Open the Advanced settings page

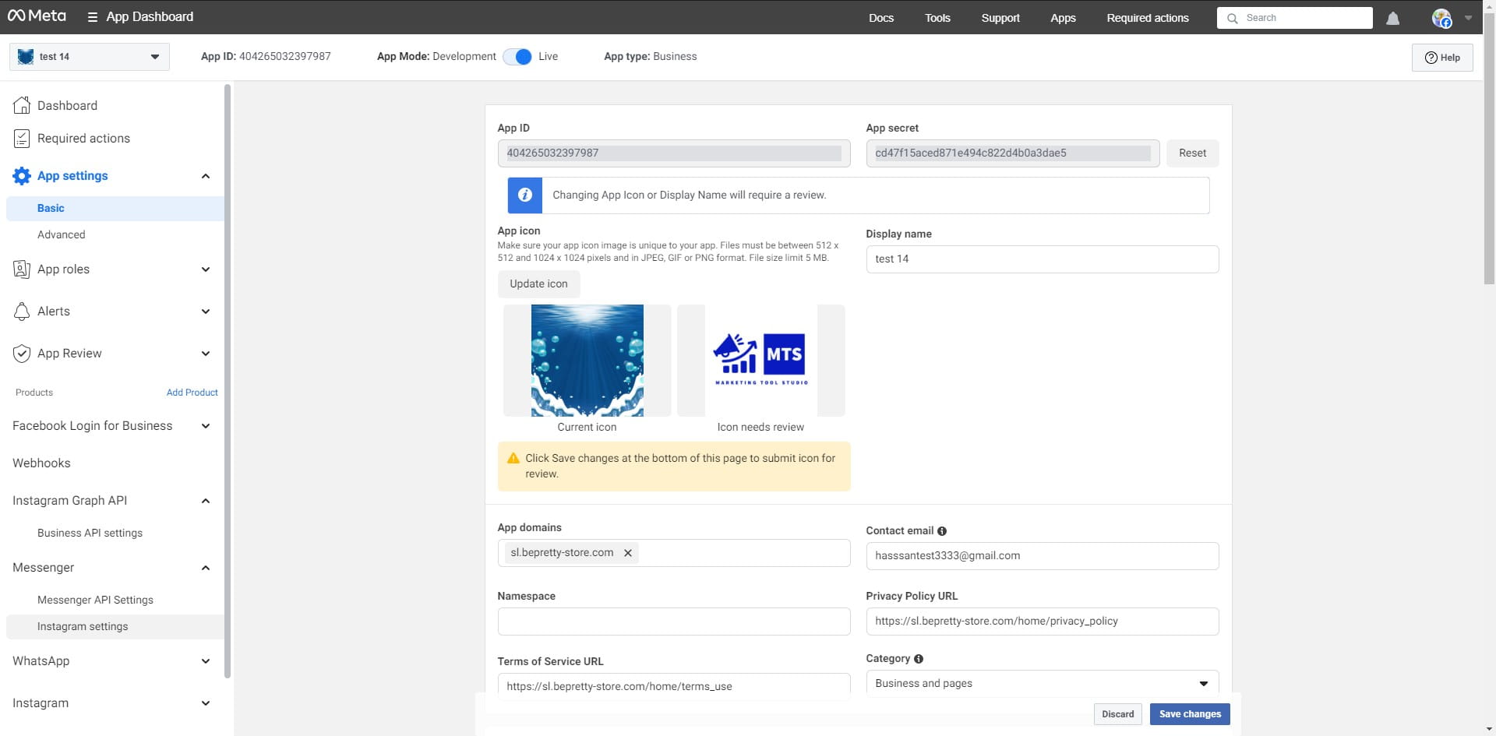coord(62,234)
